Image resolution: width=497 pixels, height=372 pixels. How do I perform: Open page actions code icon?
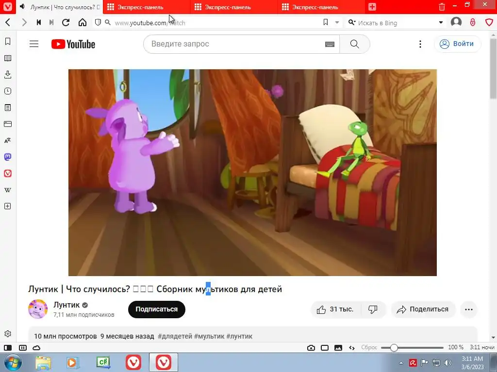352,348
